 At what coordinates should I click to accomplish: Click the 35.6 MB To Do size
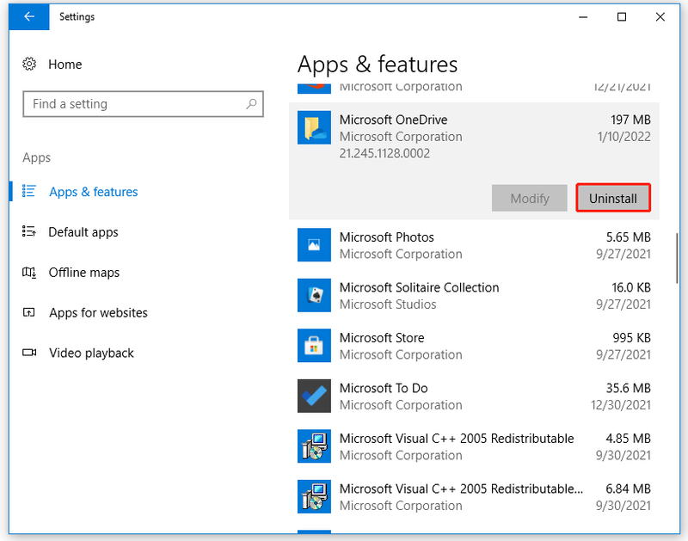[629, 388]
